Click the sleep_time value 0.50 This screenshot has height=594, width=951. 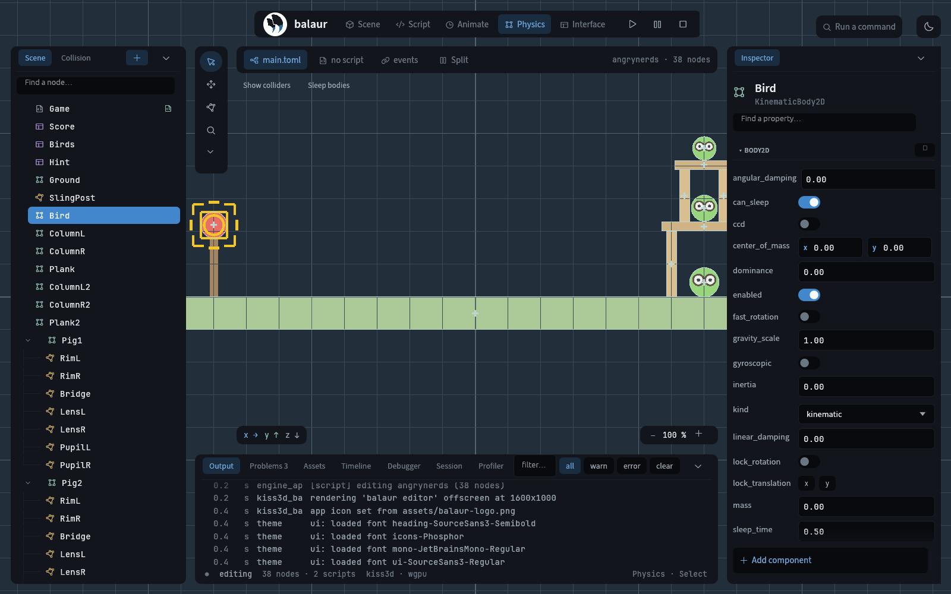(x=866, y=532)
